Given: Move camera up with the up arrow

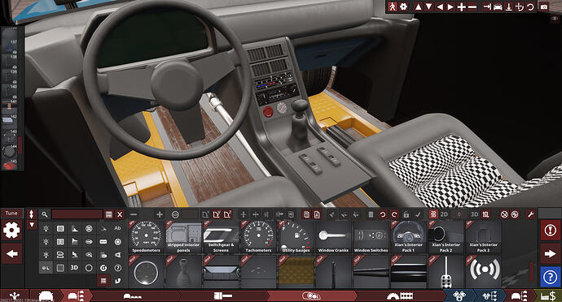Looking at the screenshot, I should coord(418,6).
